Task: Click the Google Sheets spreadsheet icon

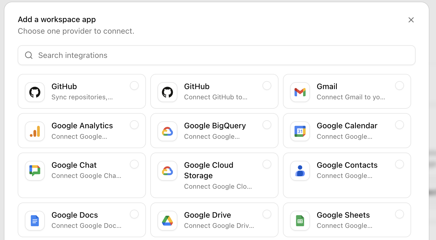Action: point(300,221)
